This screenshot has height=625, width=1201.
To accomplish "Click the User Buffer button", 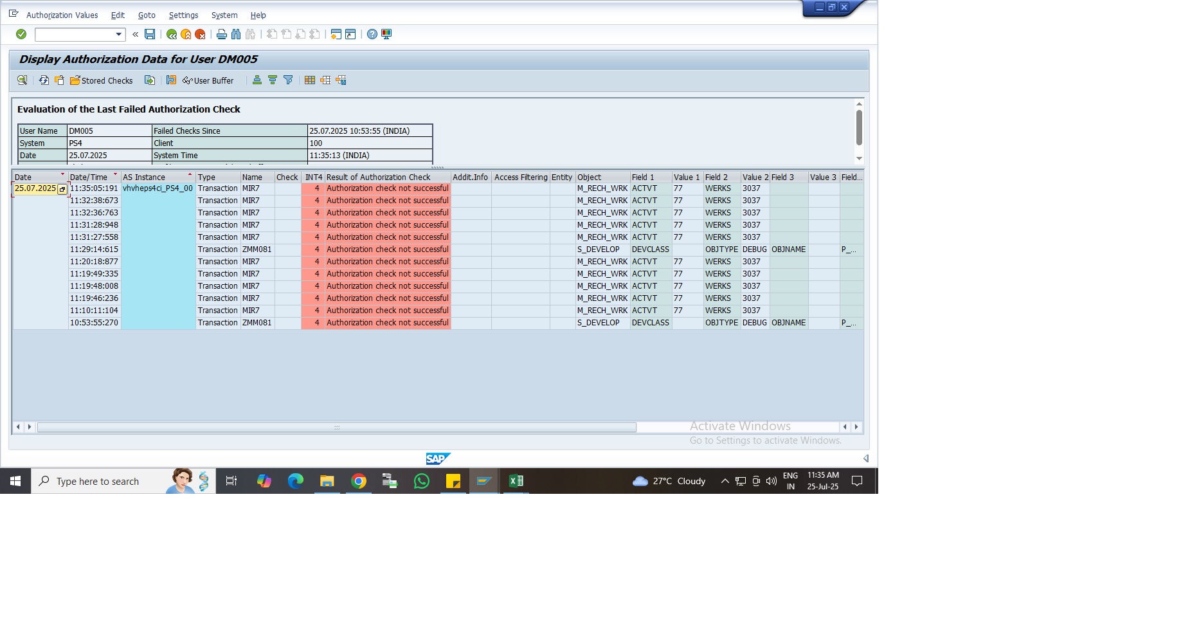I will (208, 80).
